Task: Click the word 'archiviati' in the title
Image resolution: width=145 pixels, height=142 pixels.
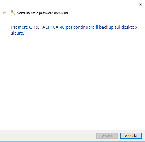Action: pos(61,13)
